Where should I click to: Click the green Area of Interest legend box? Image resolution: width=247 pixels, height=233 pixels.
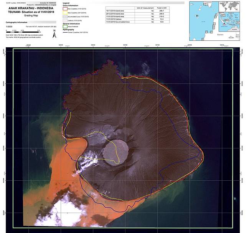click(65, 27)
